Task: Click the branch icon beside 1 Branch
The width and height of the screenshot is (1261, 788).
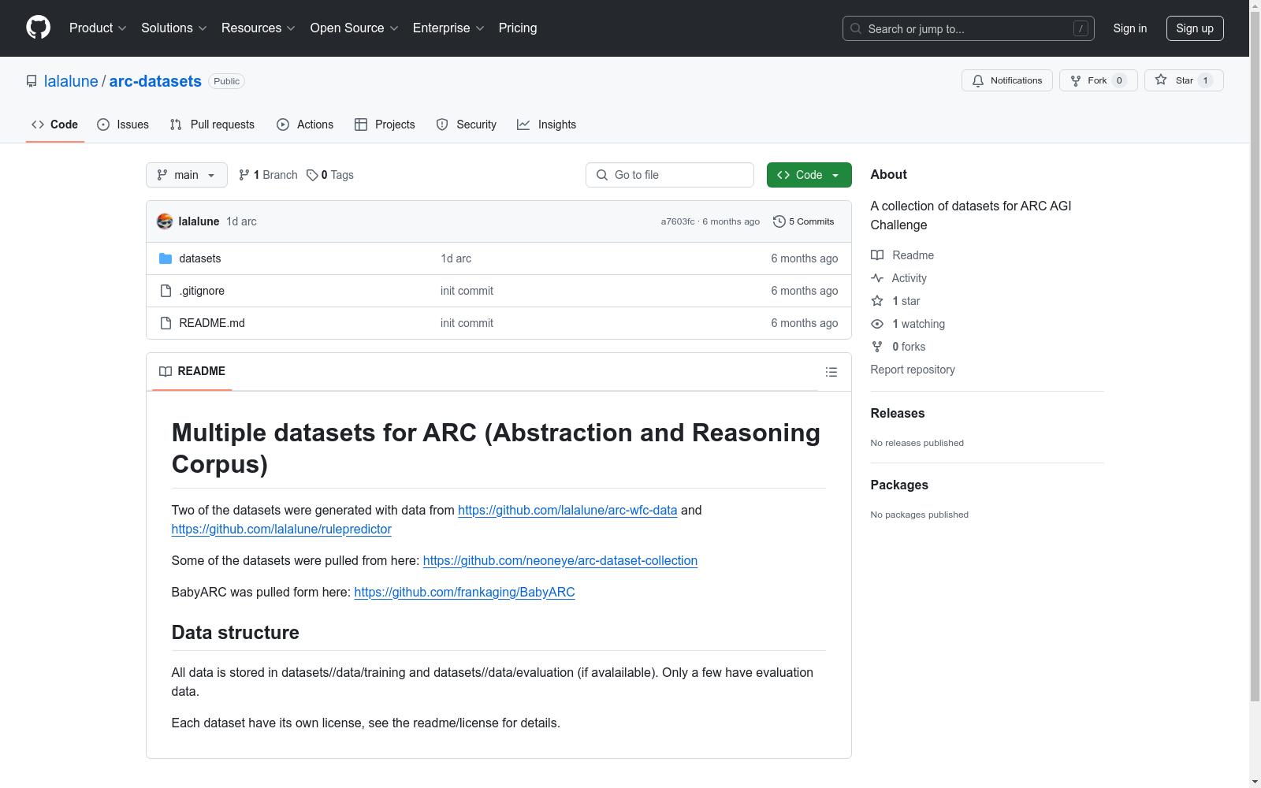Action: pyautogui.click(x=244, y=175)
